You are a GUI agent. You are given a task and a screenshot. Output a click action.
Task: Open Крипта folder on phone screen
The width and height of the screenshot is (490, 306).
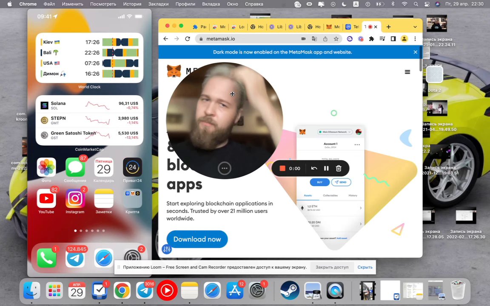coord(132,198)
